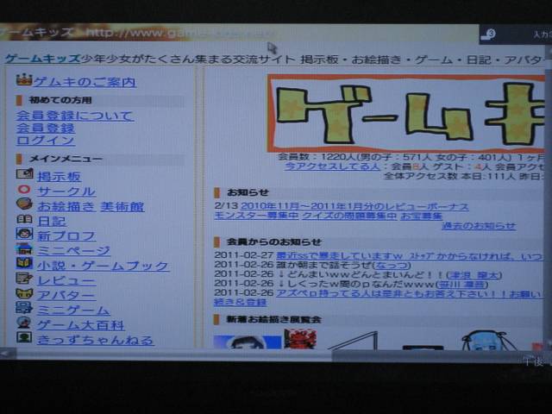The width and height of the screenshot is (552, 414).
Task: Click the 掲示板 bulletin board icon
Action: 24,176
